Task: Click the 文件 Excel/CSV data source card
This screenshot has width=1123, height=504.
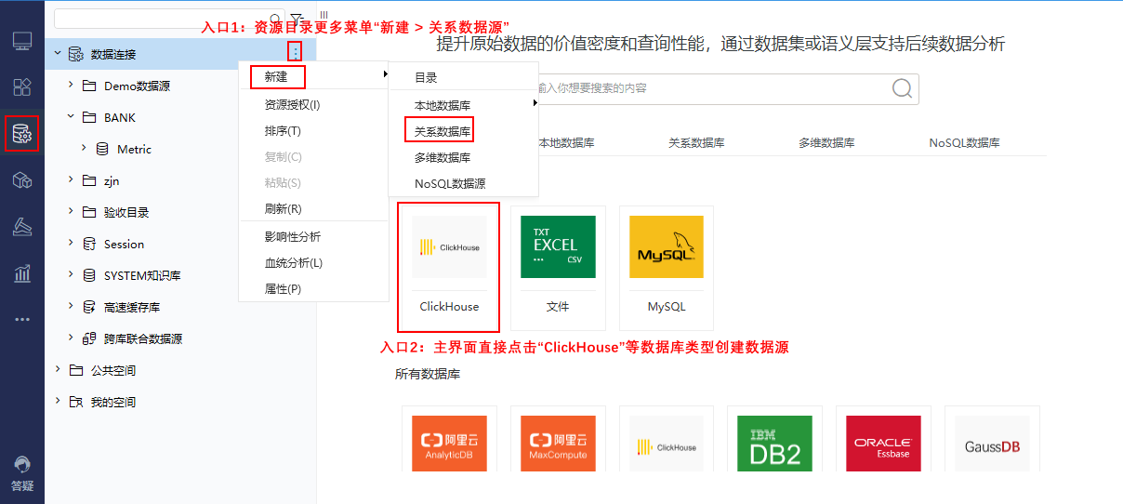Action: click(558, 268)
